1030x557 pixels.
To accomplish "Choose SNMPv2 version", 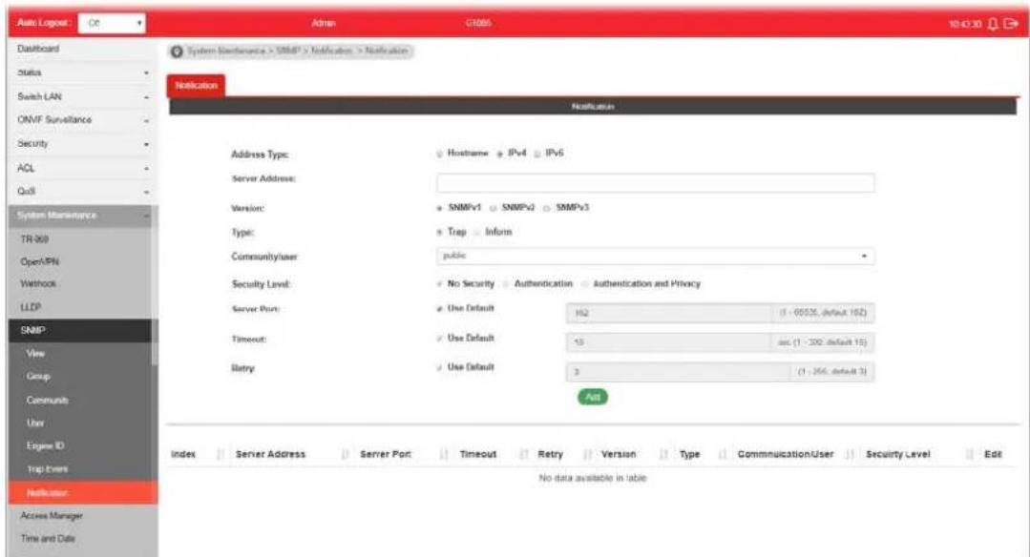I will point(493,208).
